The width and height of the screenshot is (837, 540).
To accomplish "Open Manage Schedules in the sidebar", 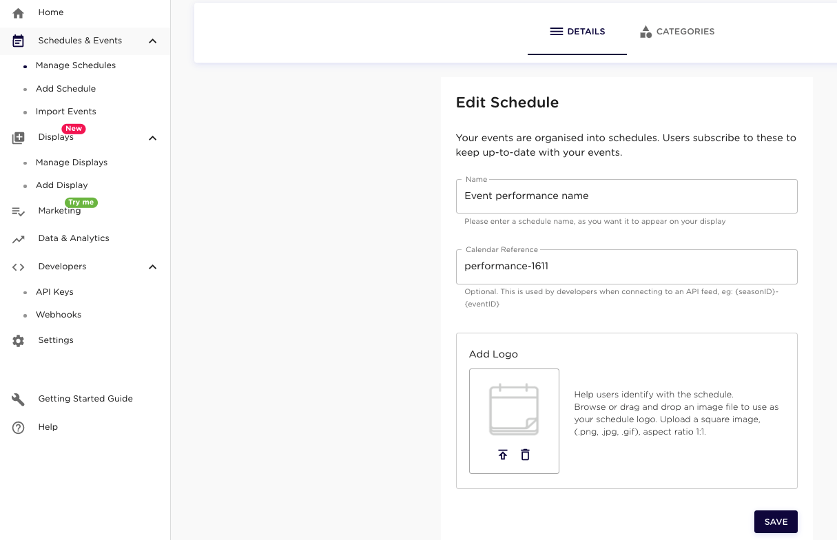I will pos(76,65).
